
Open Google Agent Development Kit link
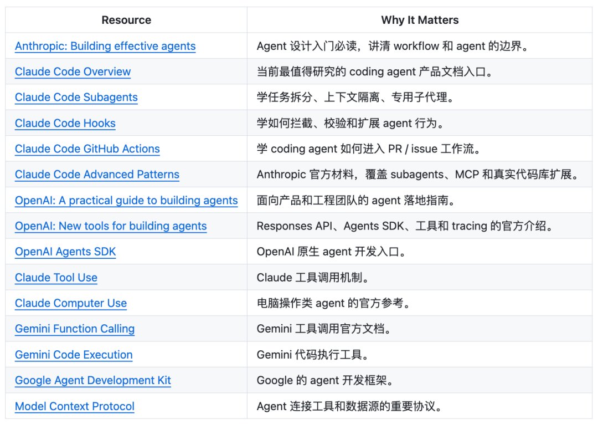93,381
